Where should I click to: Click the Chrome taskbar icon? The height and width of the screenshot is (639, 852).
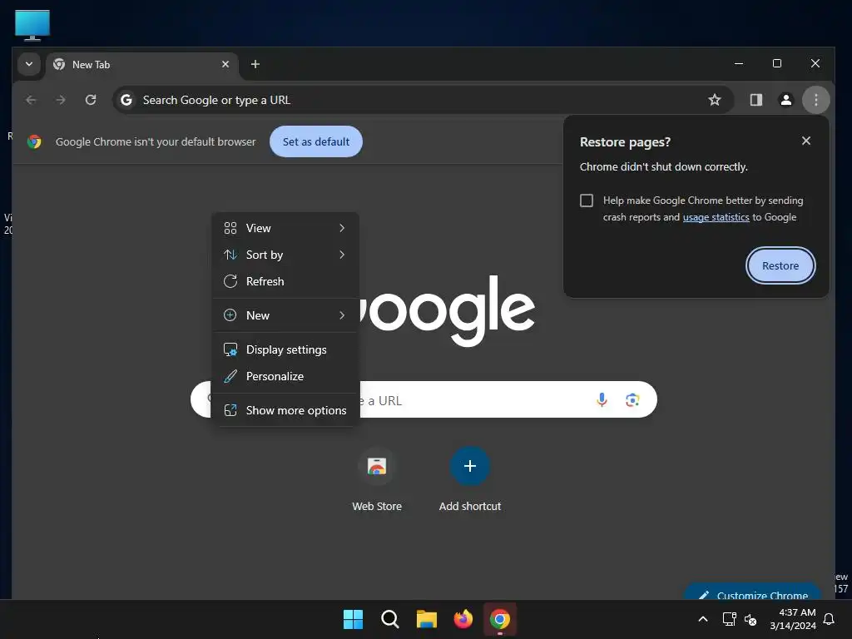(x=500, y=619)
